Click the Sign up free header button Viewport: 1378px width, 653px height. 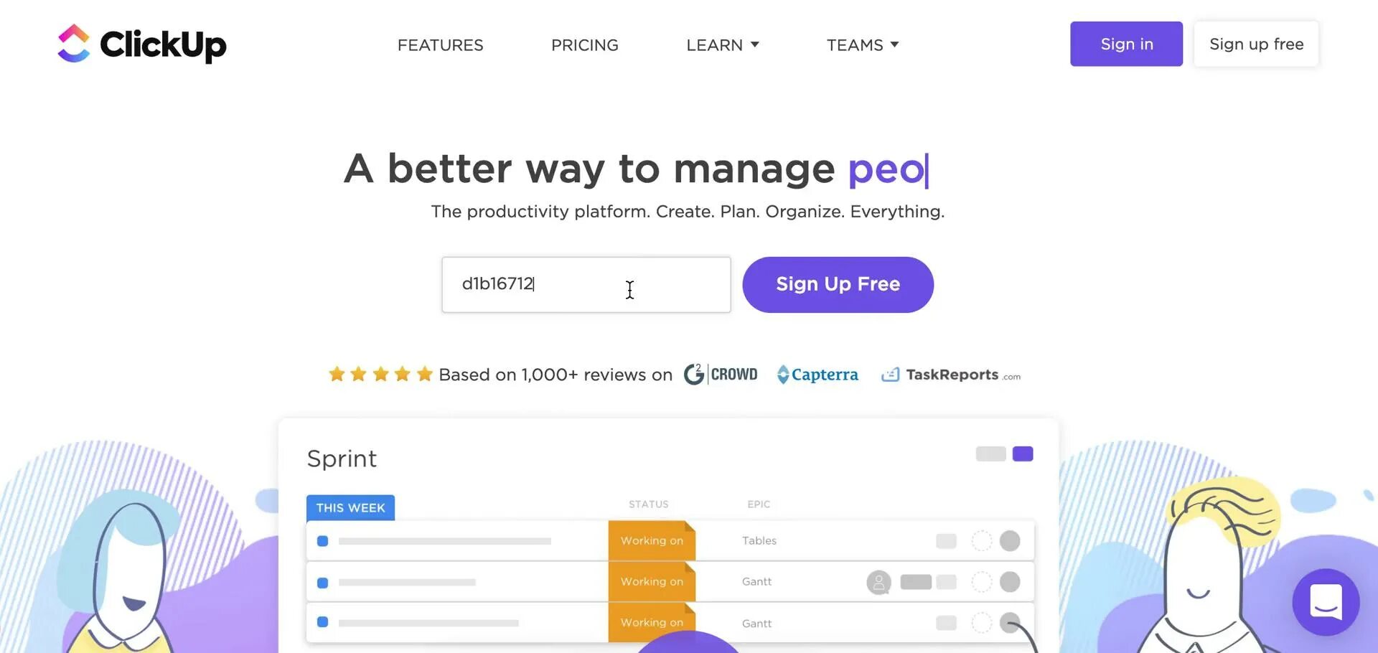click(1256, 44)
